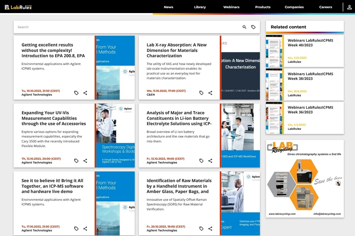Share the Li-ion Battery Electrolyte webinar

(x=210, y=161)
